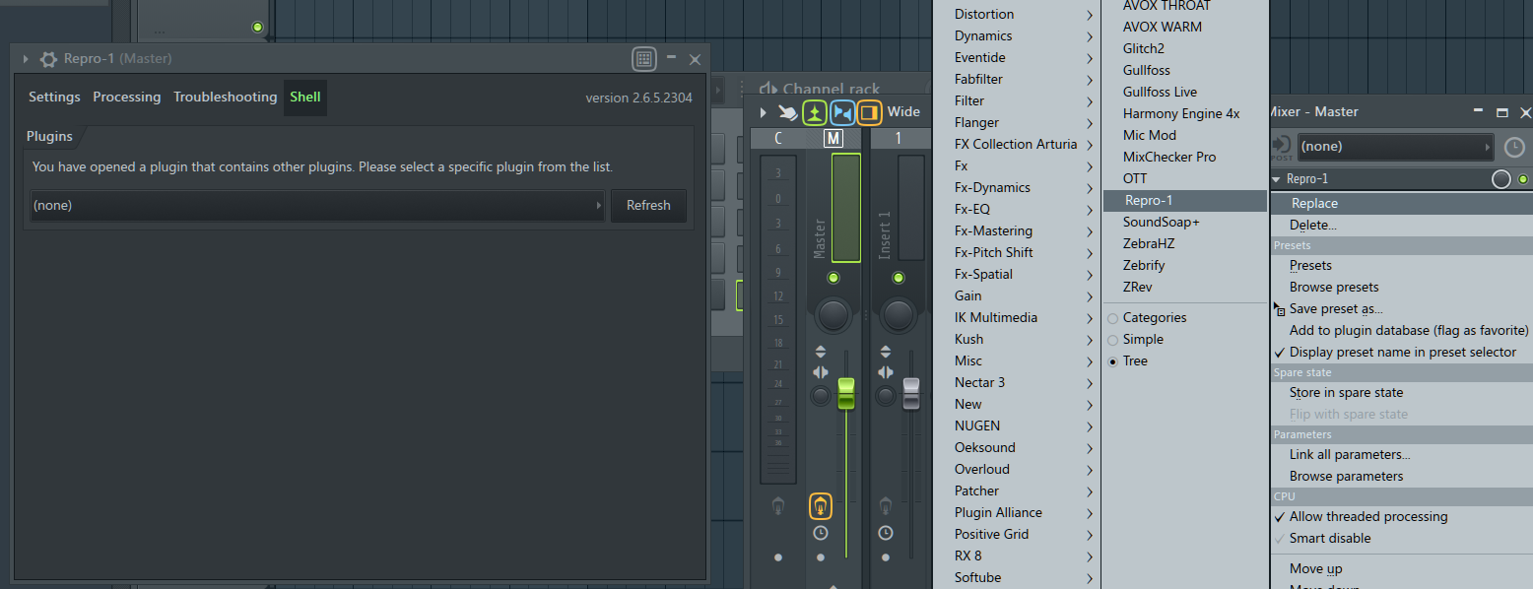
Task: Click the up-down arrows icon on Insert 1 track
Action: [x=886, y=351]
